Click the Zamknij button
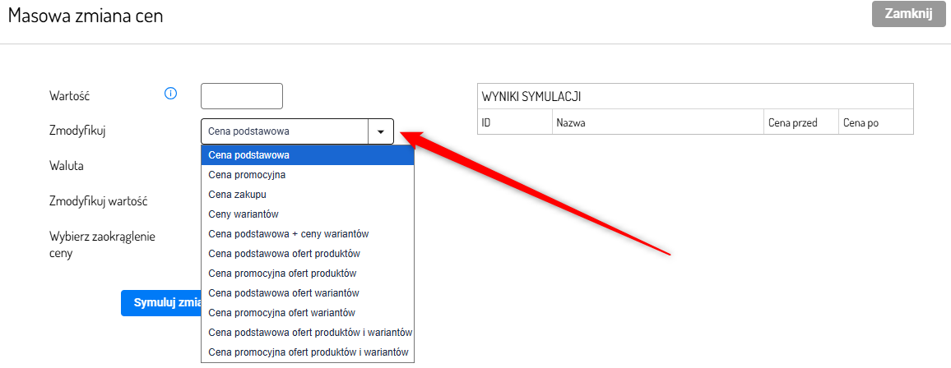The height and width of the screenshot is (368, 951). pyautogui.click(x=907, y=15)
